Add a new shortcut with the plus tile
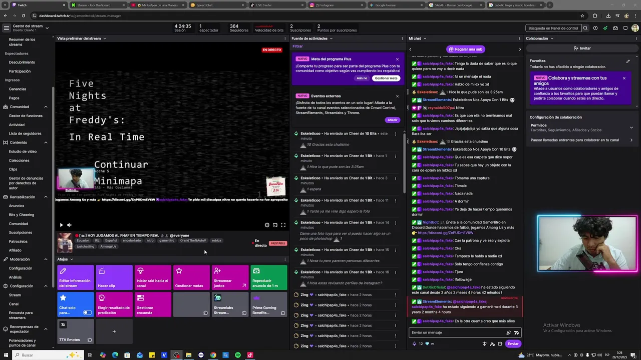This screenshot has height=360, width=641. [114, 331]
